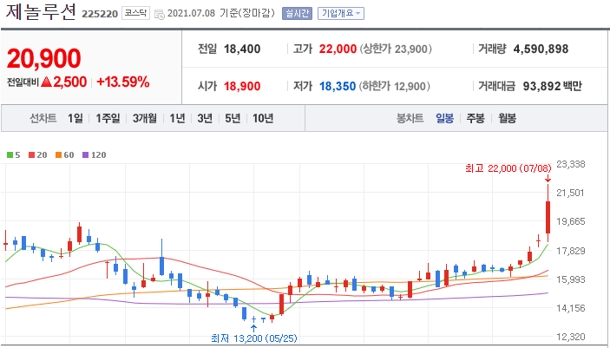
Task: Click the calendar icon beside the date
Action: 159,15
